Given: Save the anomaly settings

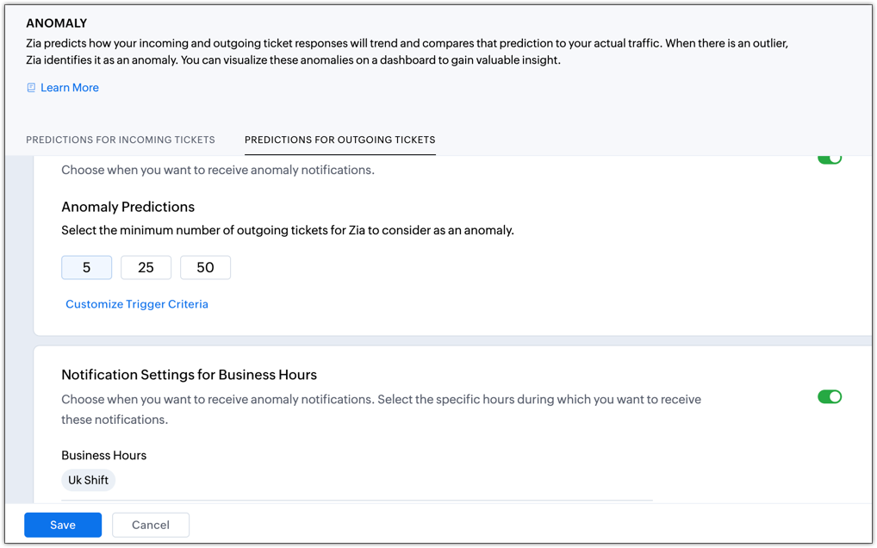Looking at the screenshot, I should point(63,525).
